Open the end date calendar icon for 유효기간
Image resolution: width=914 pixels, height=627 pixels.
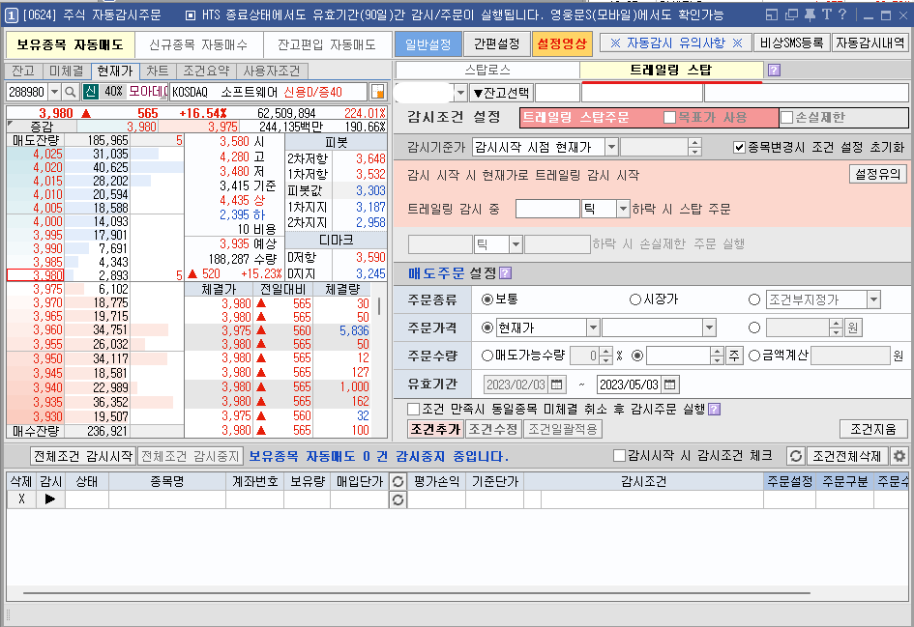tap(669, 384)
